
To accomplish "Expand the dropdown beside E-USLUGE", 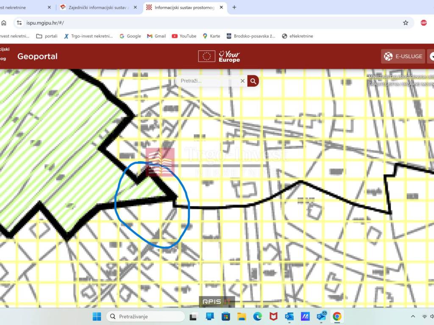I will (431, 56).
